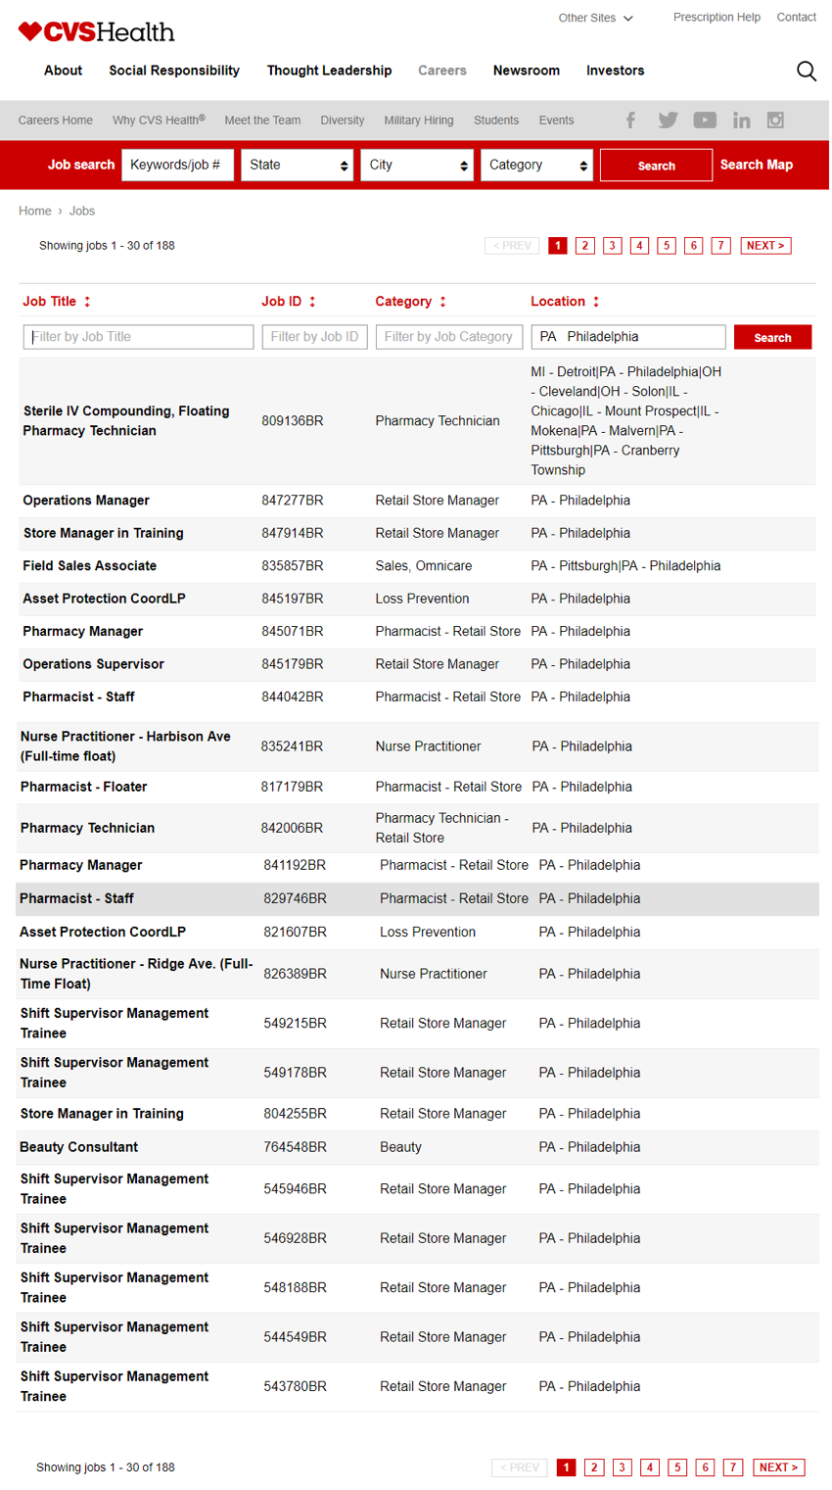Open Nurse Practitioner - Ridge Ave. listing
The height and width of the screenshot is (1490, 832).
click(x=136, y=974)
